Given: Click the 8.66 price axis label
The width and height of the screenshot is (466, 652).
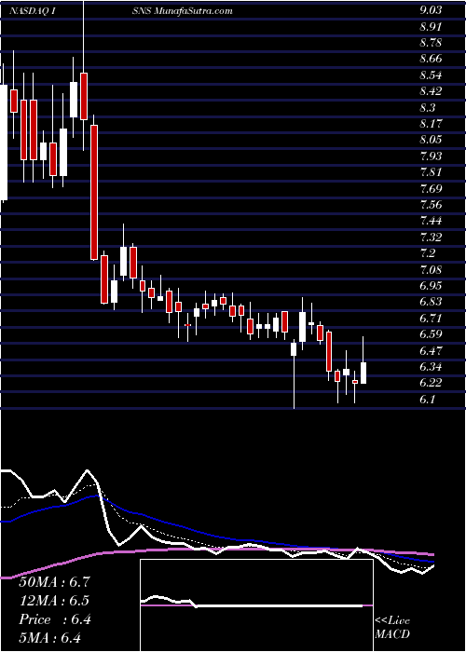Looking at the screenshot, I should [431, 59].
